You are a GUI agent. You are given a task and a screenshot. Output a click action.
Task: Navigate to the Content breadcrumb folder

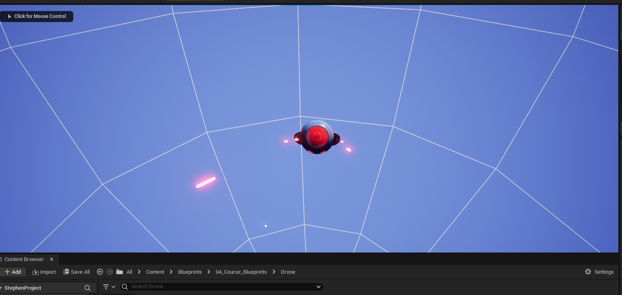[x=155, y=272]
